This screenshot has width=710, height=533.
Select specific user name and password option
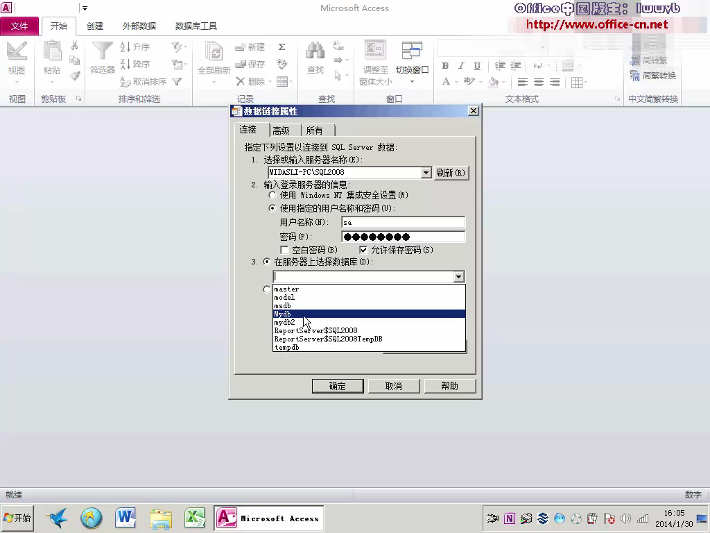pyautogui.click(x=272, y=208)
